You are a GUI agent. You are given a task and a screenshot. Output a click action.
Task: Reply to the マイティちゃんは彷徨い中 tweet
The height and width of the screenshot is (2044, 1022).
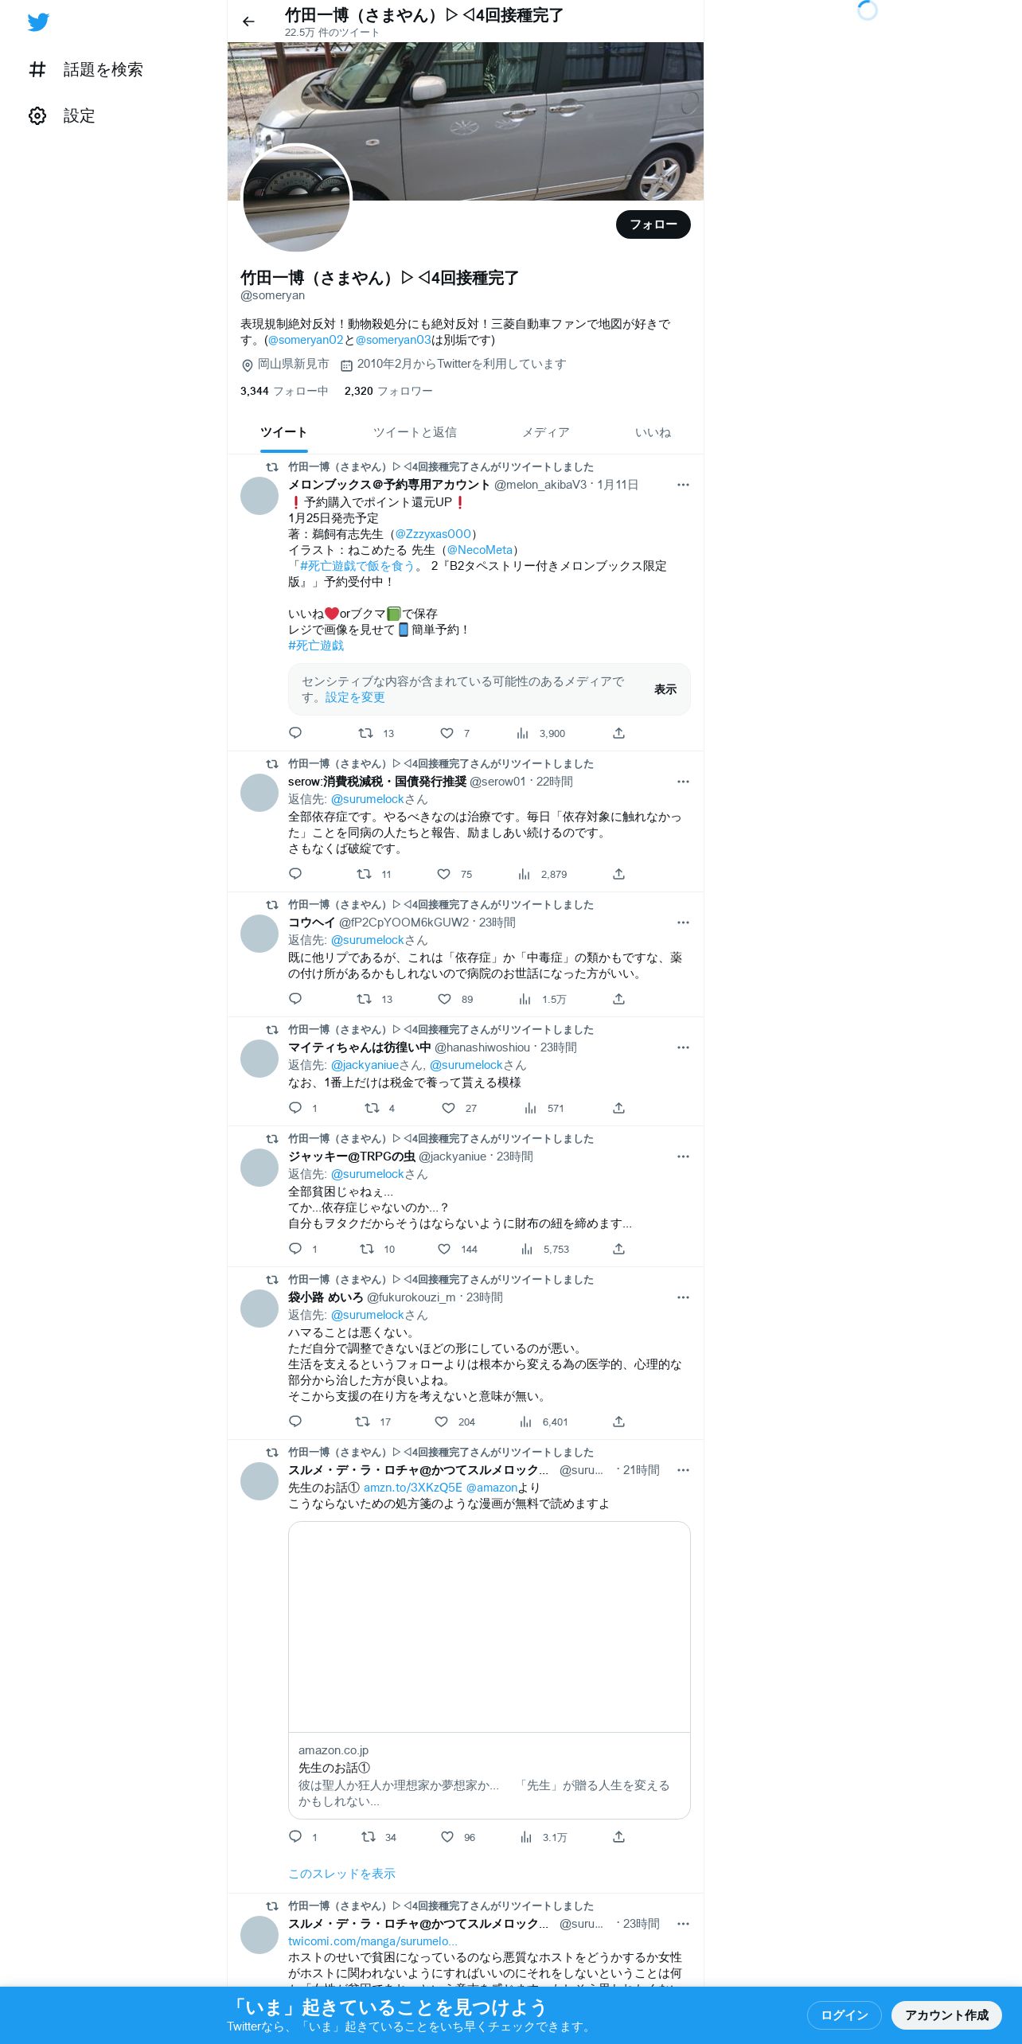coord(295,1108)
